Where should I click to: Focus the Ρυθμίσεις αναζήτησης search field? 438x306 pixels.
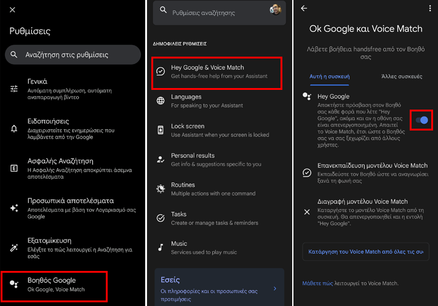click(219, 12)
